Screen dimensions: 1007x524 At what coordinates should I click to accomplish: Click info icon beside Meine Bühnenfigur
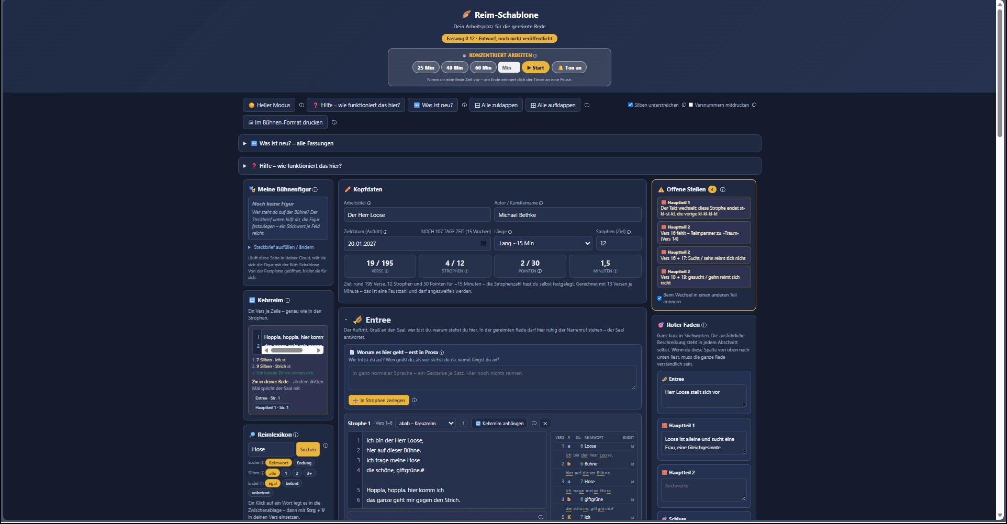click(x=315, y=190)
